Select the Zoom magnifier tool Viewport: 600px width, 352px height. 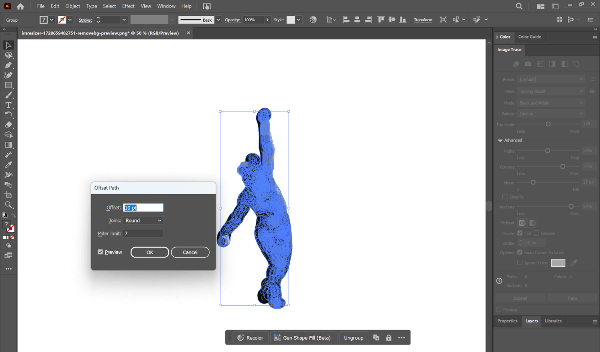click(8, 205)
